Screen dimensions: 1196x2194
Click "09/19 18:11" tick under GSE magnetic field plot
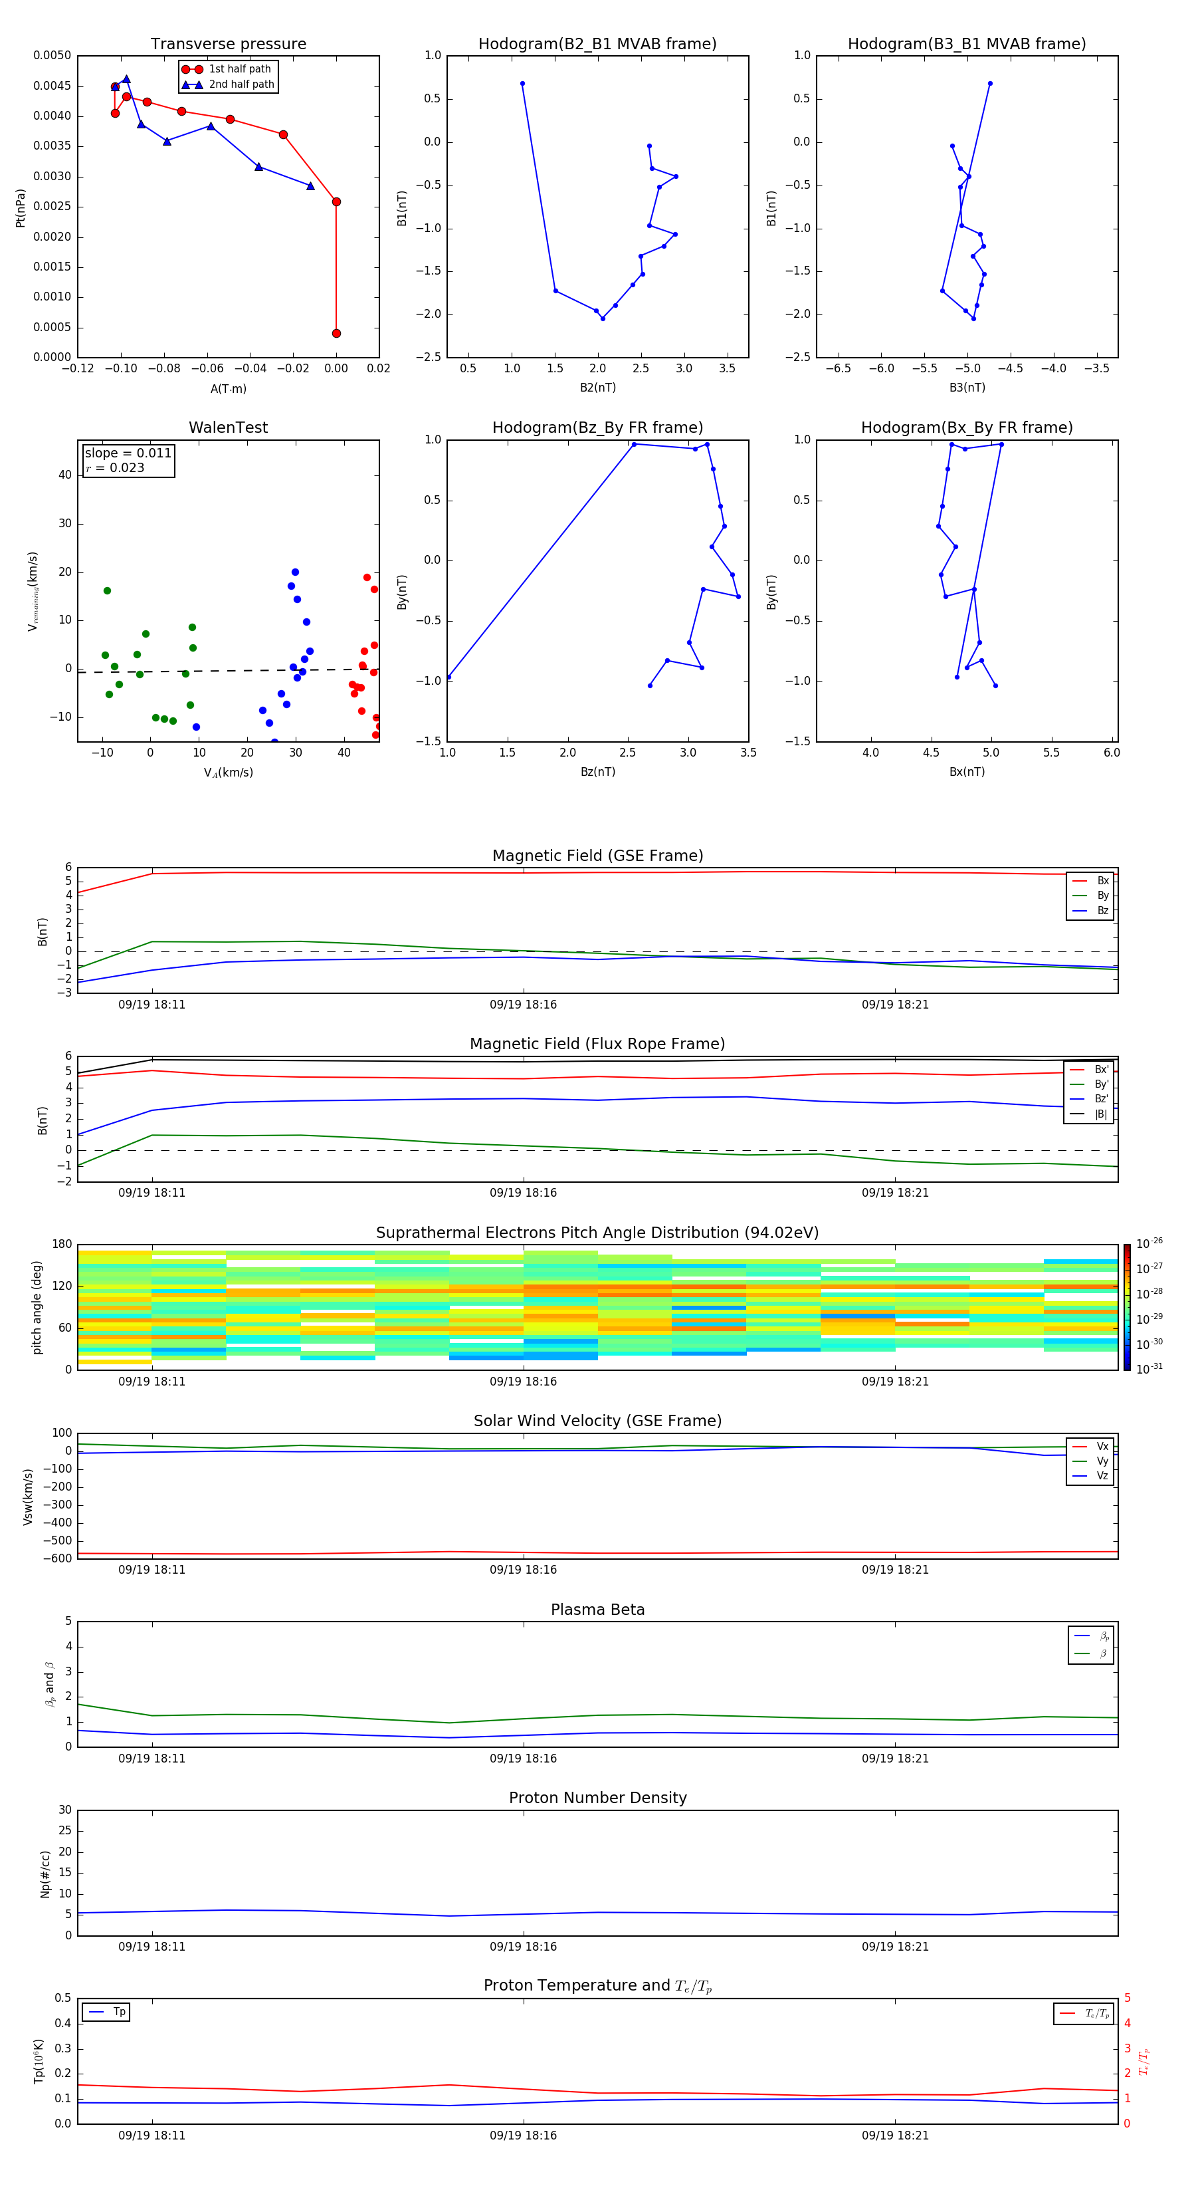coord(151,1004)
